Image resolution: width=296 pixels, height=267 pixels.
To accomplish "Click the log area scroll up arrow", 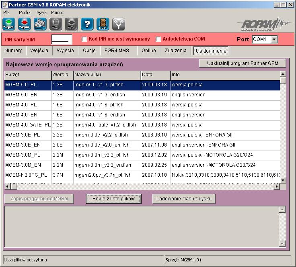I will coord(282,210).
